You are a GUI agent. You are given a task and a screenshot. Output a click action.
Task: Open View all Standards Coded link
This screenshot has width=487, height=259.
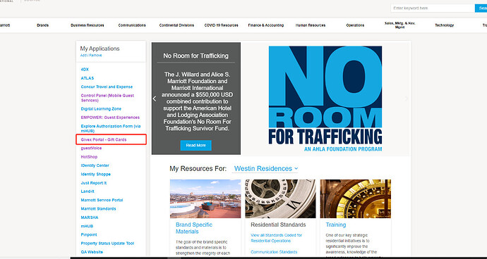tap(276, 238)
